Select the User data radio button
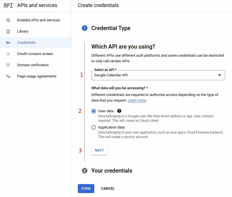The image size is (232, 197). click(x=94, y=111)
